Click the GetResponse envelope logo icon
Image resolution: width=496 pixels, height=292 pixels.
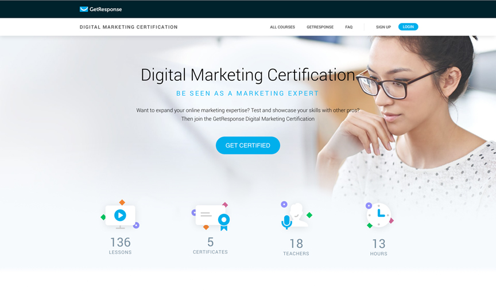[84, 9]
